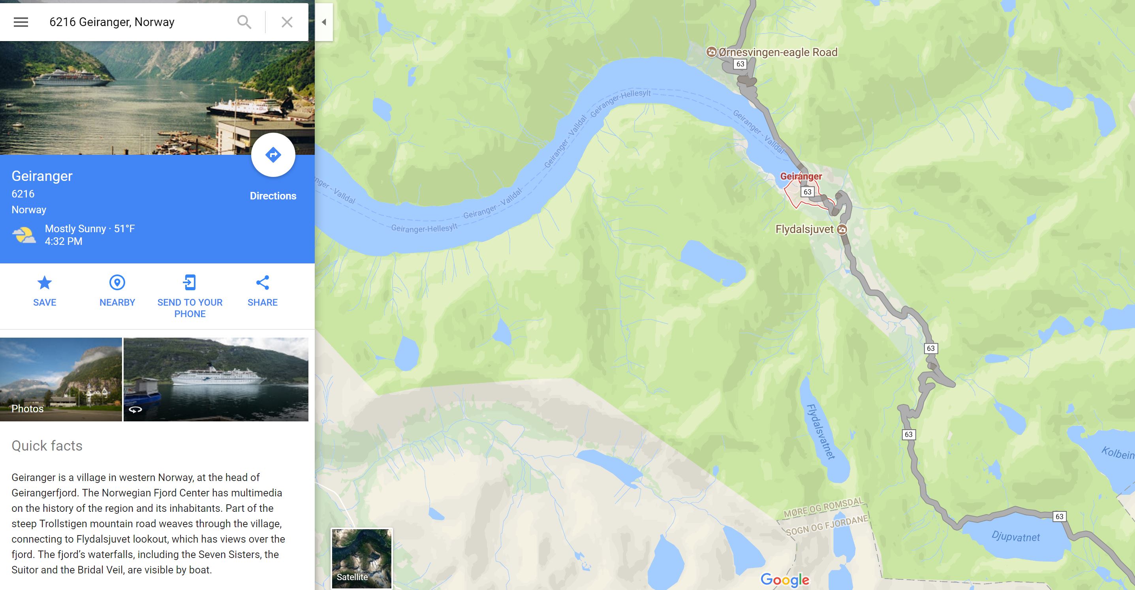Viewport: 1135px width, 590px height.
Task: Click the Mostly Sunny weather icon
Action: click(x=24, y=235)
